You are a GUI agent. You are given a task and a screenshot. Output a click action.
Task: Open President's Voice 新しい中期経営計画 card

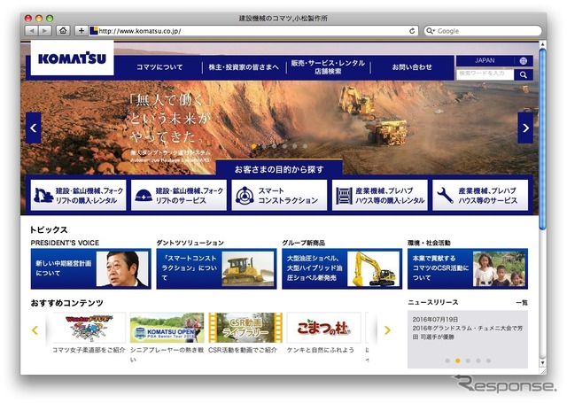pyautogui.click(x=90, y=268)
